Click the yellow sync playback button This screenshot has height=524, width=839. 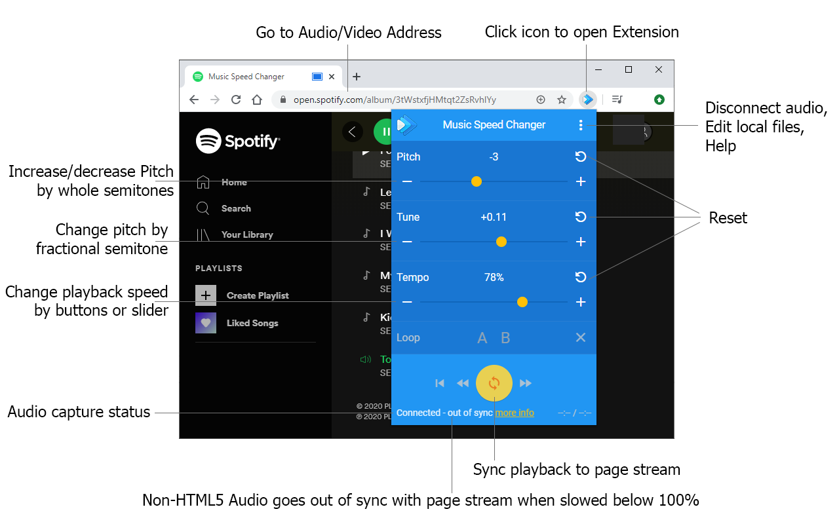[x=494, y=383]
